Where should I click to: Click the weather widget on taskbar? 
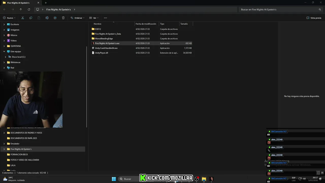click(14, 179)
